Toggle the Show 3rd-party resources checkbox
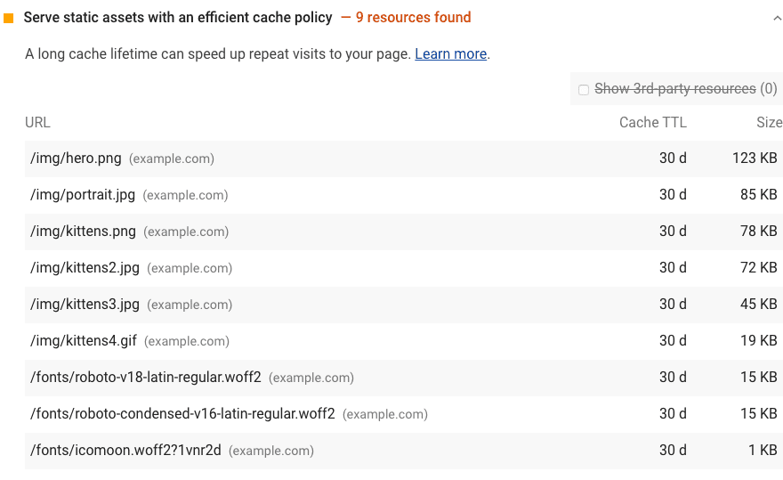Screen dimensions: 783x480 (x=584, y=89)
